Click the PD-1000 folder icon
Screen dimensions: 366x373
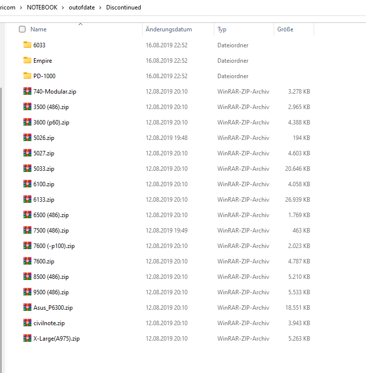click(x=27, y=76)
